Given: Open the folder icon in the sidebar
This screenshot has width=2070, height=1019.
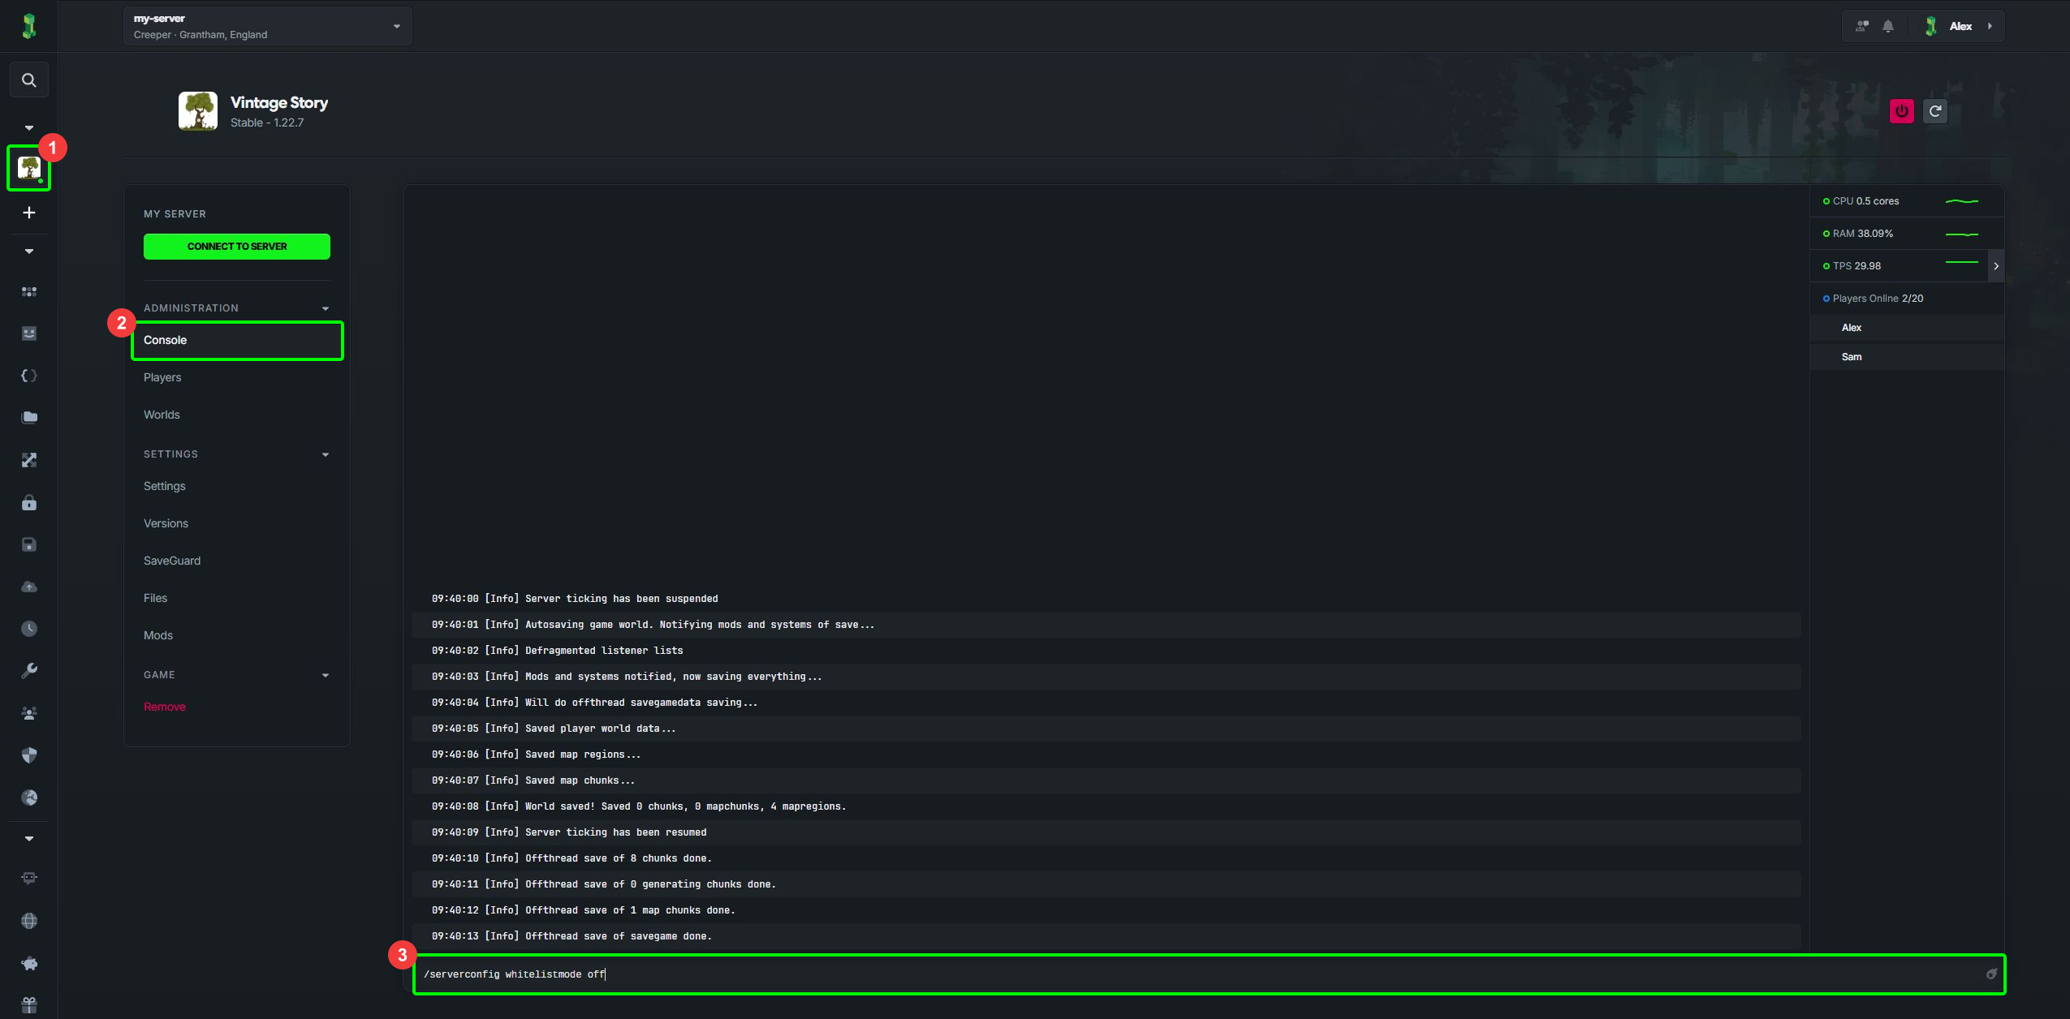Looking at the screenshot, I should point(29,418).
